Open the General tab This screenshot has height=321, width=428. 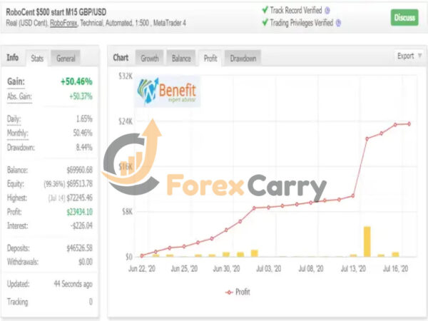tap(66, 58)
